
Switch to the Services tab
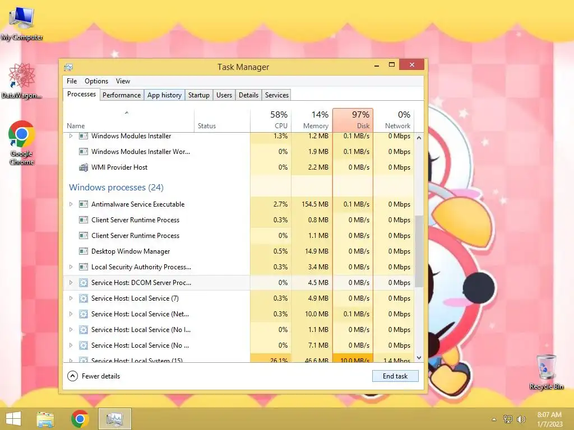[x=277, y=95]
